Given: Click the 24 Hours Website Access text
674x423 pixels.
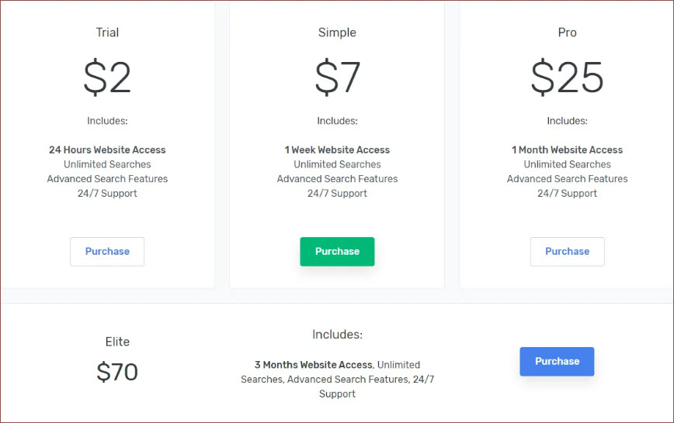Looking at the screenshot, I should (107, 150).
